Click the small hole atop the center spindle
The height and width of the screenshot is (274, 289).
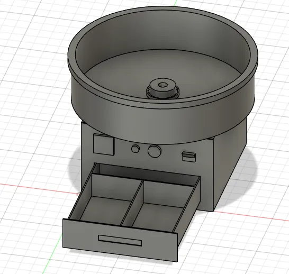(x=162, y=85)
